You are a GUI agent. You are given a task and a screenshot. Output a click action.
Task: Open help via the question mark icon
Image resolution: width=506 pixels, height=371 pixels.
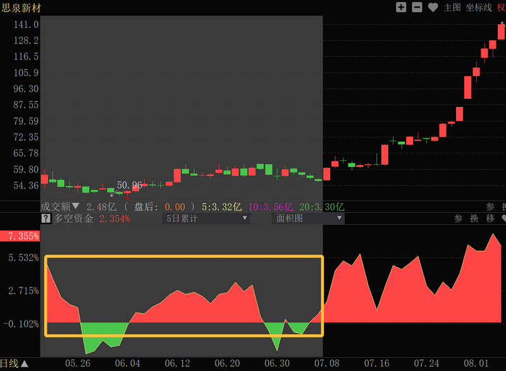46,218
